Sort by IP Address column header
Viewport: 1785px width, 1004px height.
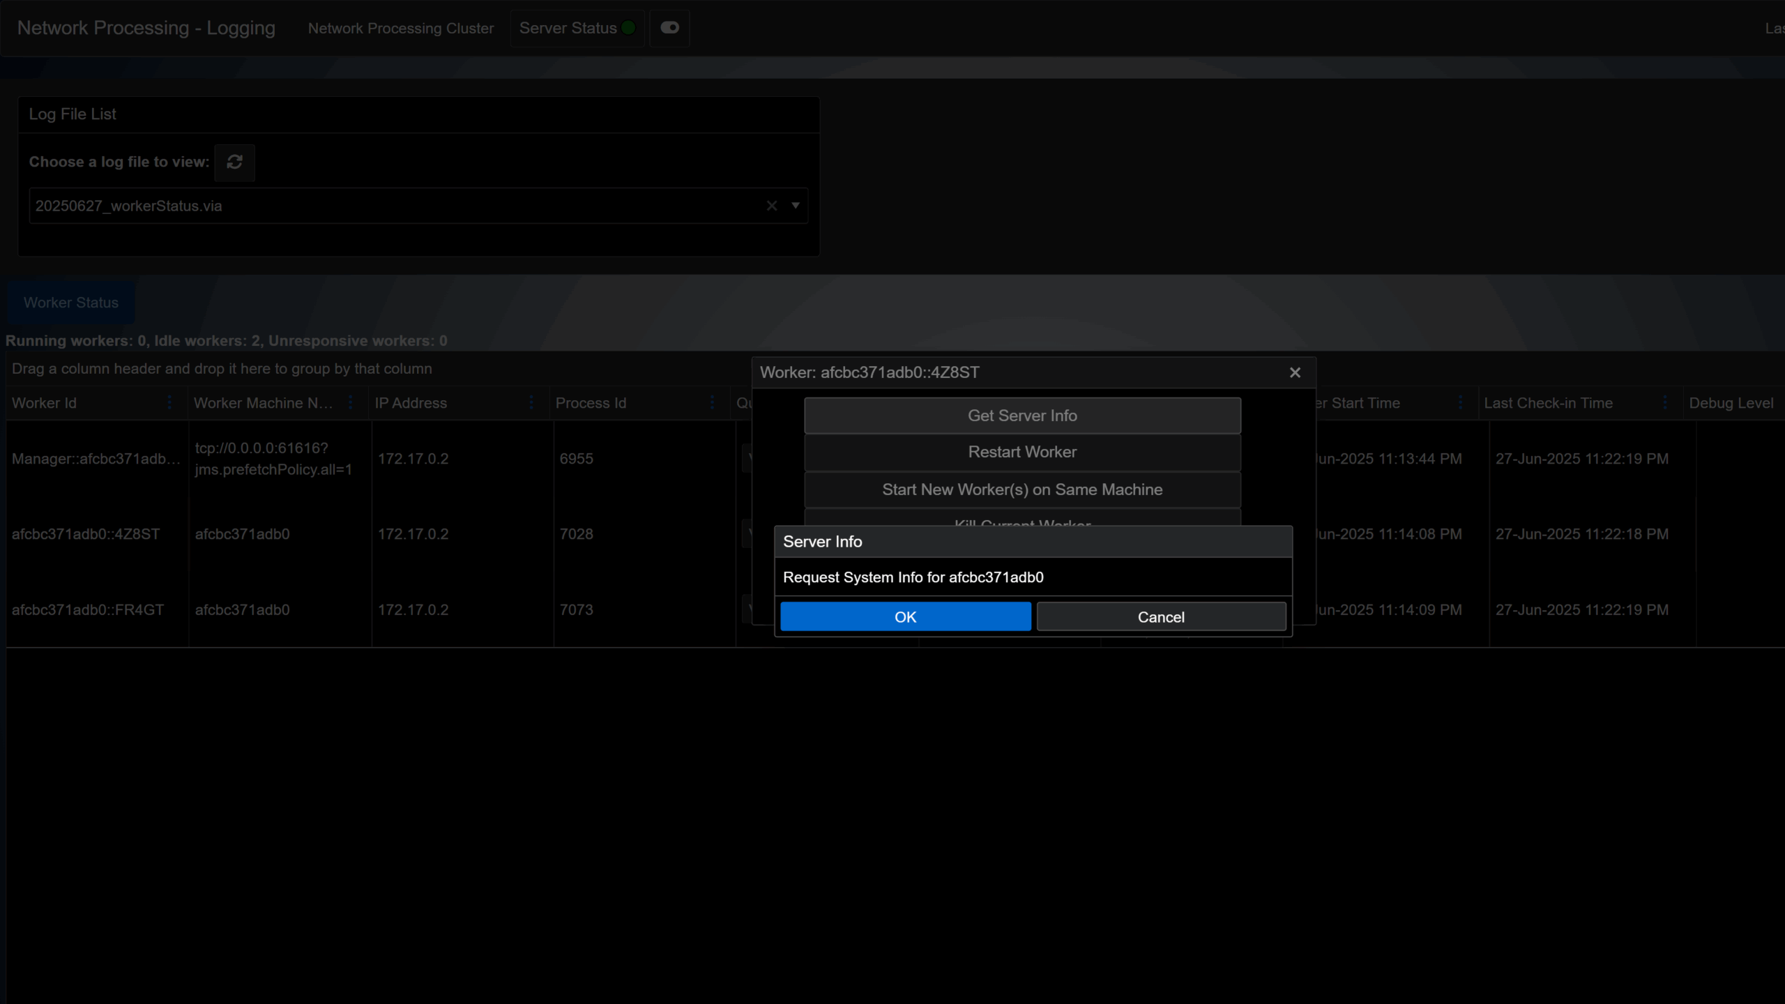tap(411, 403)
